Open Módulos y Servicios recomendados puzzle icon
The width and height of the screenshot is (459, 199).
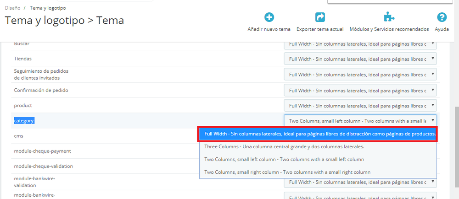tap(389, 17)
